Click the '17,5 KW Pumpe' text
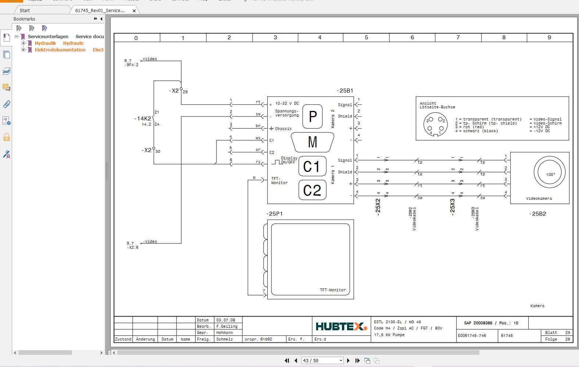 [389, 335]
